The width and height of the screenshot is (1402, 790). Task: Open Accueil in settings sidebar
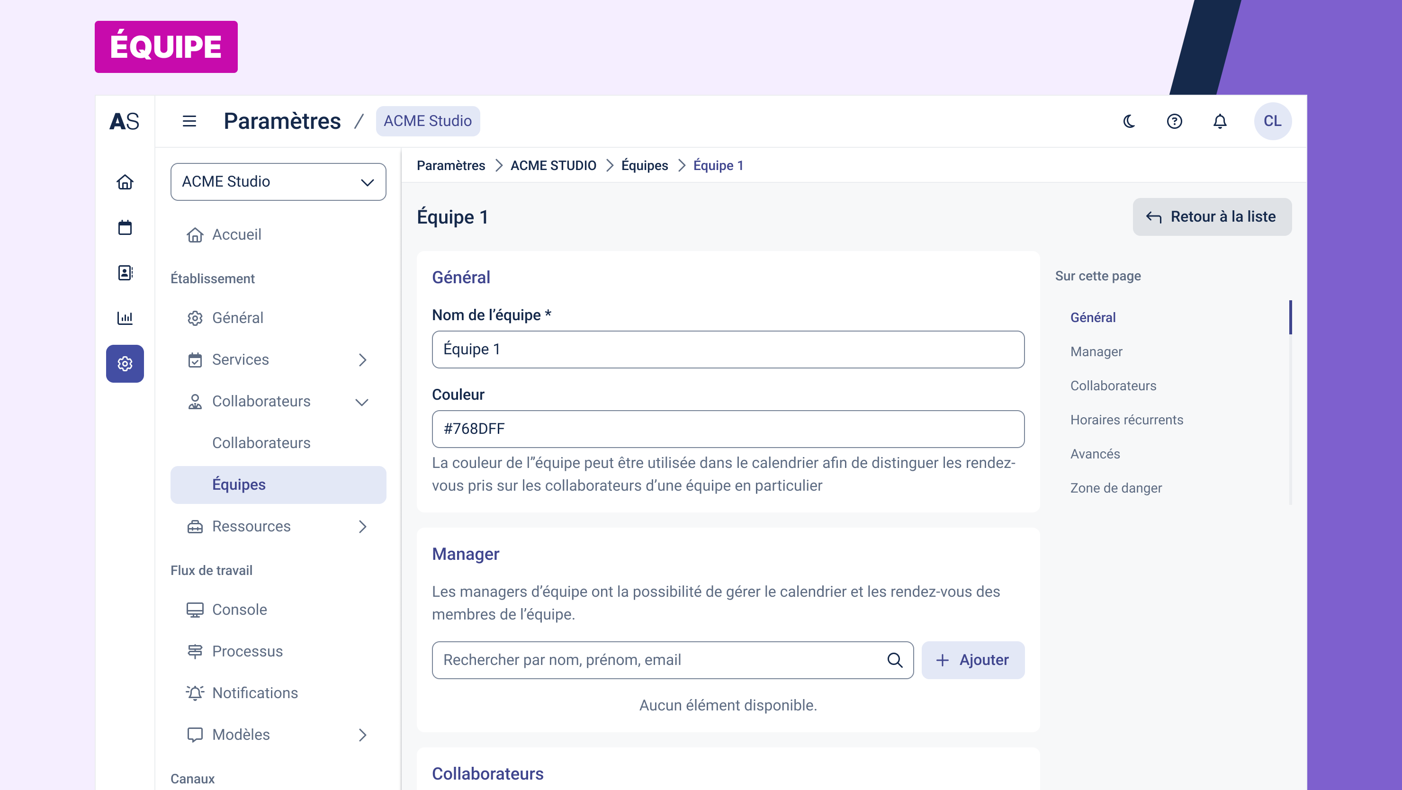coord(278,234)
